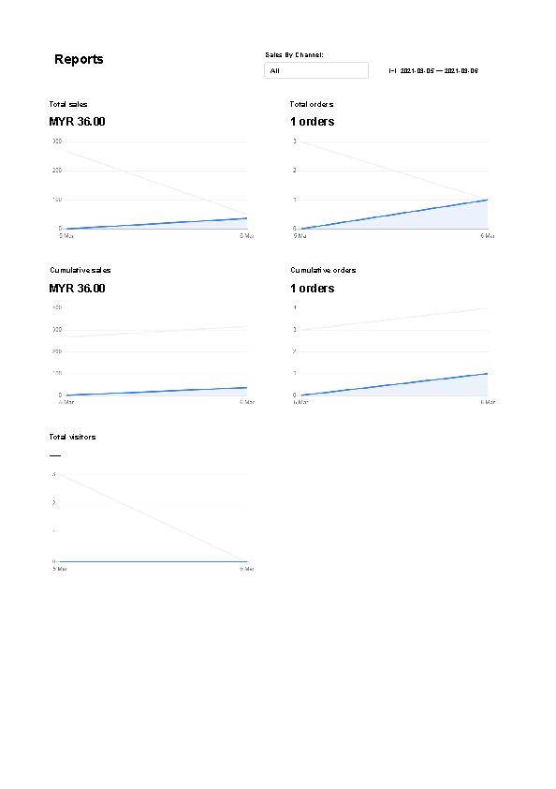Select the Total orders chart title
The width and height of the screenshot is (556, 789).
click(312, 104)
